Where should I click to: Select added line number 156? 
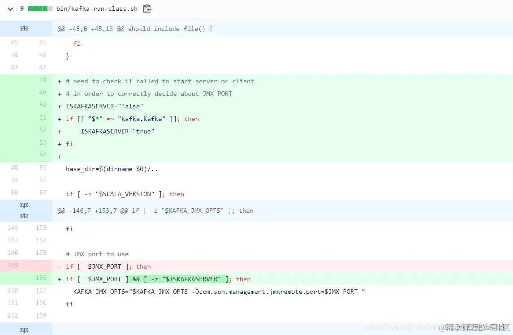[41, 278]
